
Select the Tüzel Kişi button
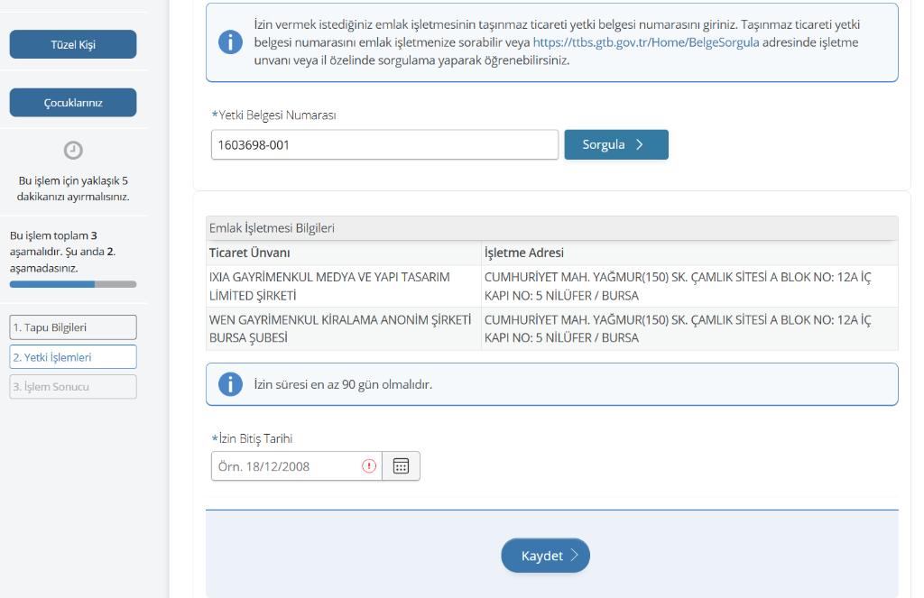point(73,44)
